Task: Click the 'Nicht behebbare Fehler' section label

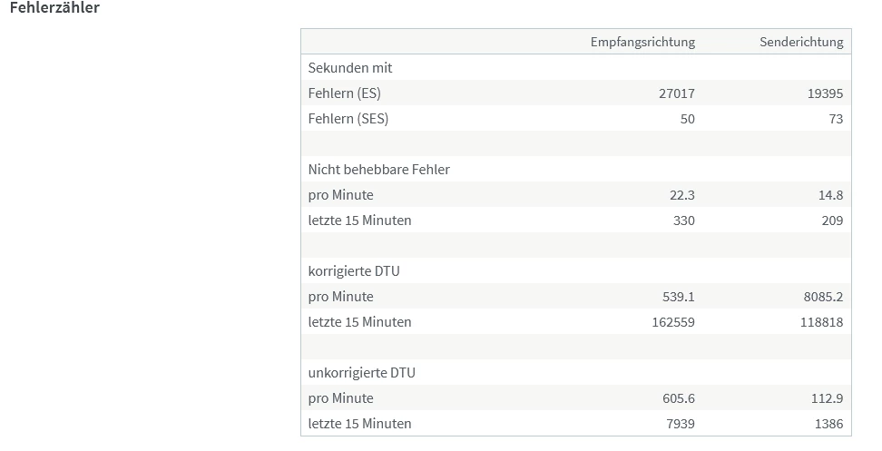Action: [378, 170]
